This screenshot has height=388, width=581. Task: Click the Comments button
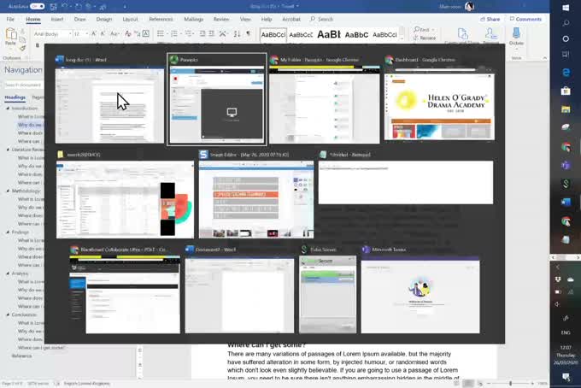pyautogui.click(x=525, y=19)
